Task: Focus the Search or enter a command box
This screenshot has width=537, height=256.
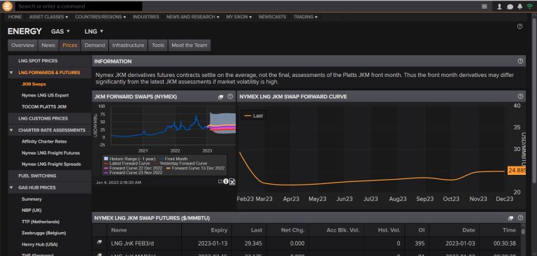Action: point(79,6)
